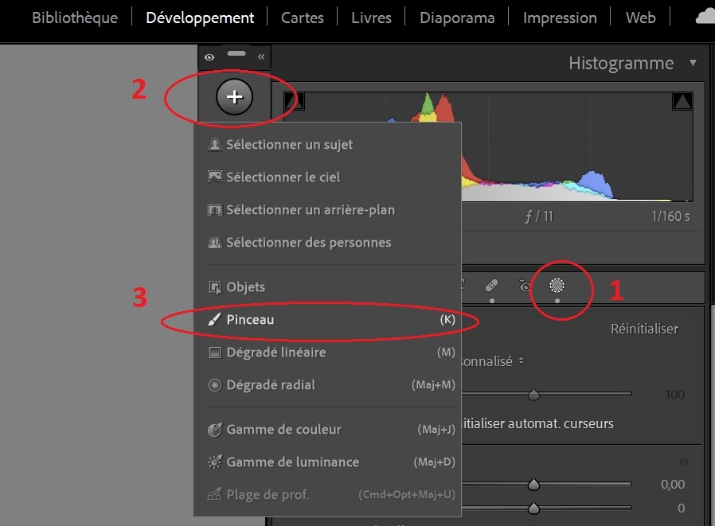Toggle the highlight clipping indicator in the histogram
The height and width of the screenshot is (526, 715).
[x=682, y=101]
